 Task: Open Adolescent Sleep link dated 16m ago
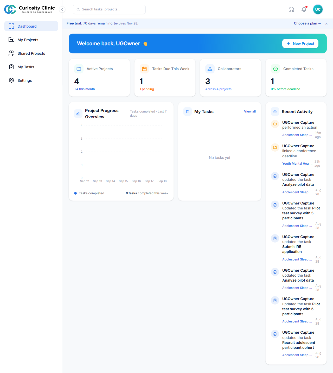(x=297, y=135)
